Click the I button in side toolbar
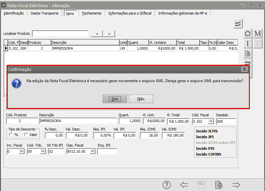Screen dimensions: 265x191 248,43
